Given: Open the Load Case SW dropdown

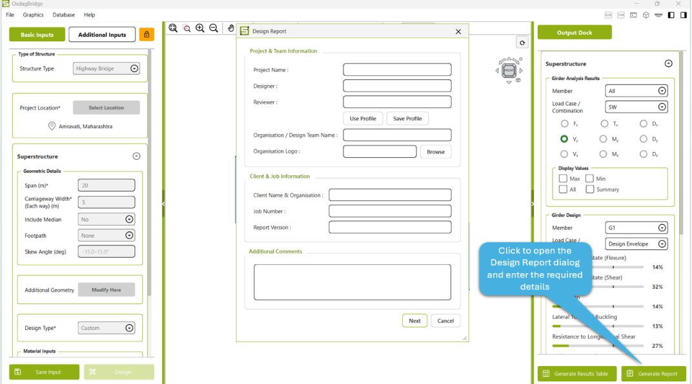Looking at the screenshot, I should click(x=636, y=107).
